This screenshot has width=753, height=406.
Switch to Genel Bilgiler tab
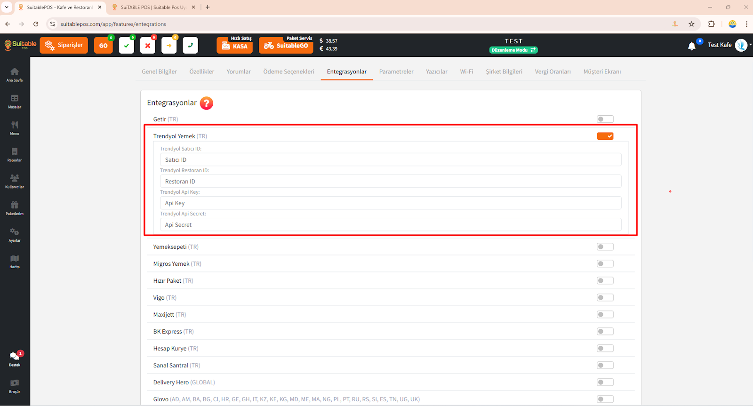point(160,72)
